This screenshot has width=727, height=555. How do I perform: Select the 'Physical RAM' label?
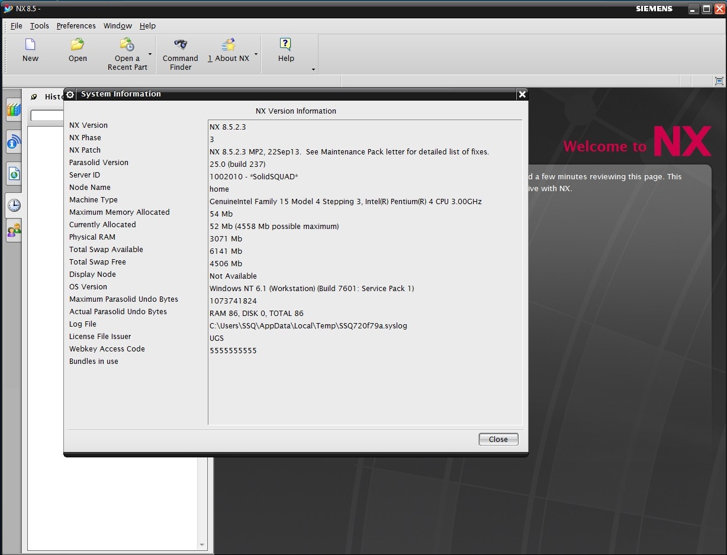click(x=92, y=237)
